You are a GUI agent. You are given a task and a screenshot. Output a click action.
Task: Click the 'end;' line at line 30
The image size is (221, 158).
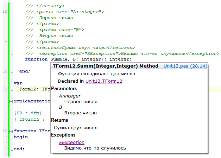(x=25, y=71)
